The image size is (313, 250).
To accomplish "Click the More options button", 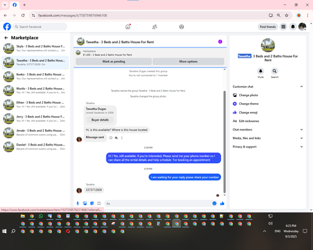I will 188,61.
